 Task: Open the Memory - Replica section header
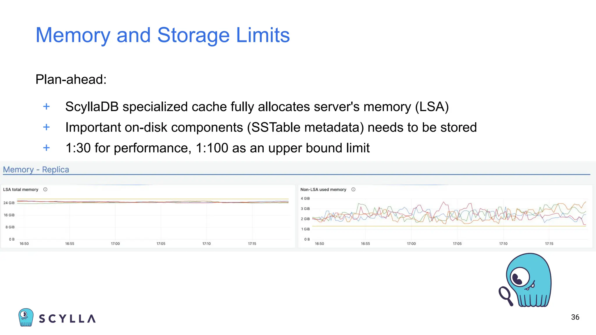tap(36, 170)
